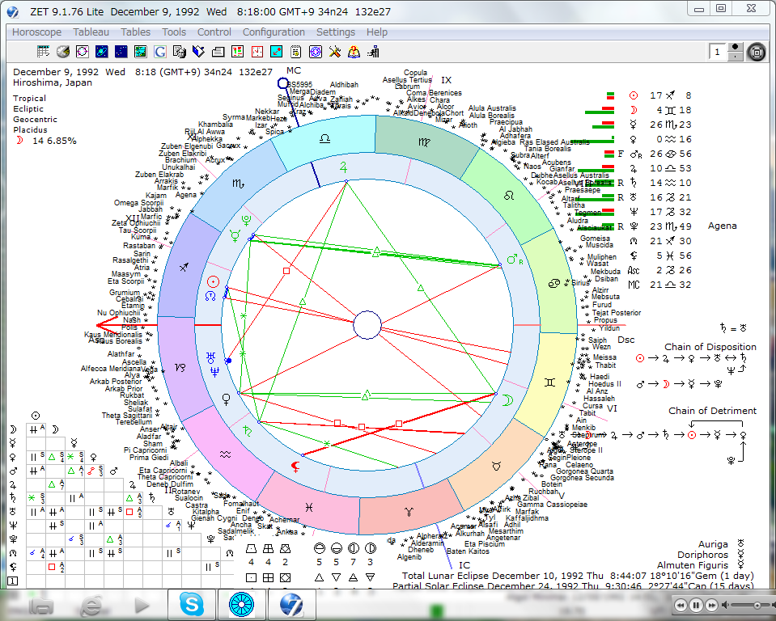Click the grey globe dial toolbar icon
Viewport: 776px width, 621px height.
click(x=63, y=52)
